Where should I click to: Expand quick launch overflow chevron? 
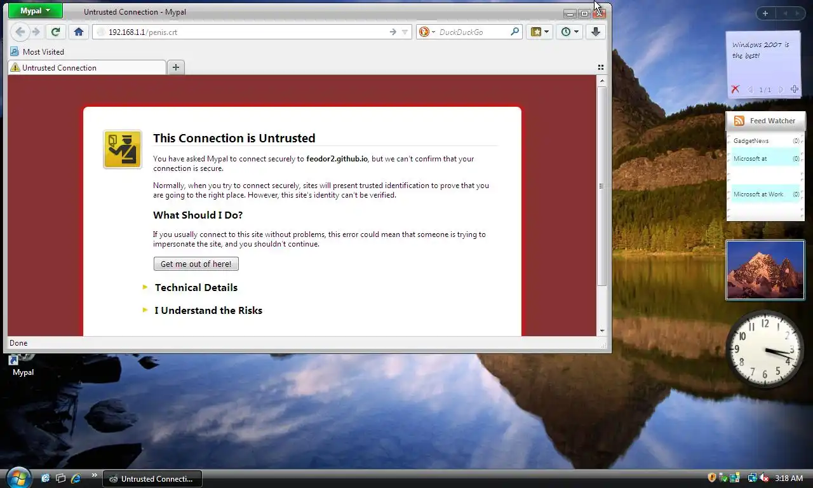95,475
